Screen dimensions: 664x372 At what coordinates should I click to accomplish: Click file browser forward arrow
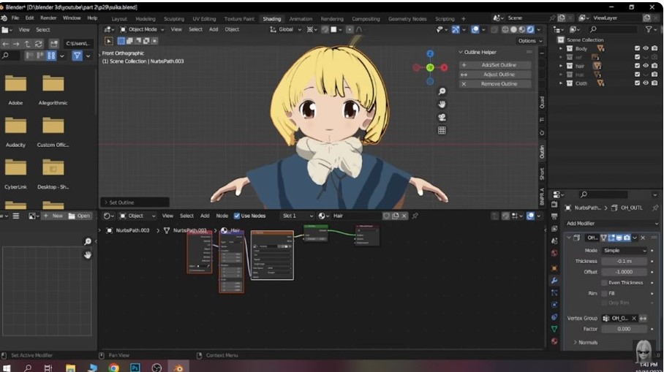16,44
